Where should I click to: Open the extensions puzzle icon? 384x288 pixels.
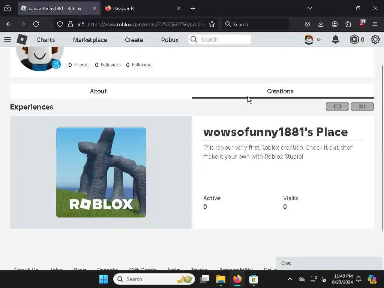pyautogui.click(x=348, y=24)
